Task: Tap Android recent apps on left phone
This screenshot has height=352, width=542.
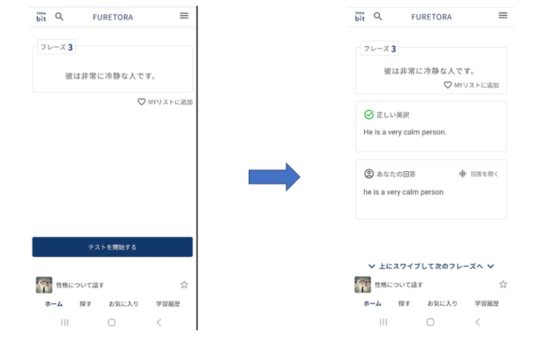Action: pyautogui.click(x=65, y=322)
